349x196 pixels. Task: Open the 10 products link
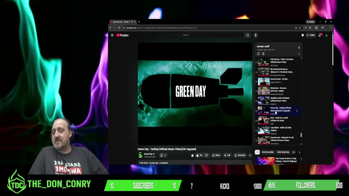163,163
